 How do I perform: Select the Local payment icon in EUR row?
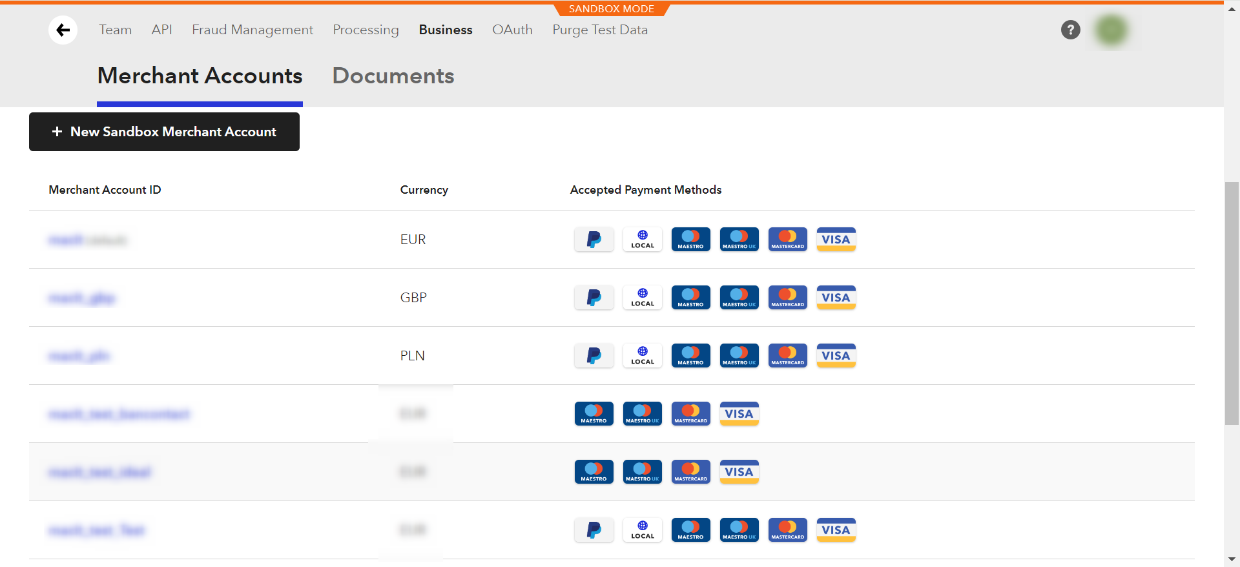coord(643,240)
